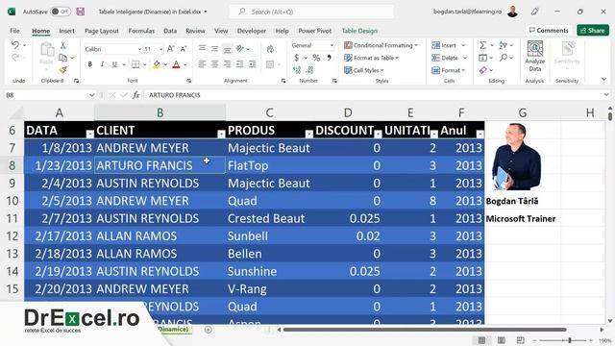The image size is (615, 346).
Task: Click the Orientation text-angle icon
Action: 240,49
